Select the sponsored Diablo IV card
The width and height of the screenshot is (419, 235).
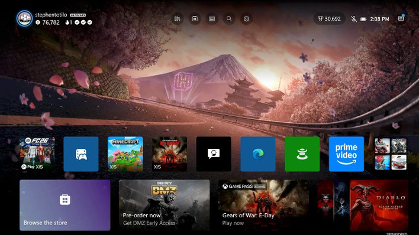(363, 205)
